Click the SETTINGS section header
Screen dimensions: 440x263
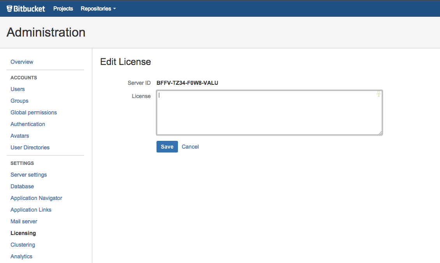22,163
